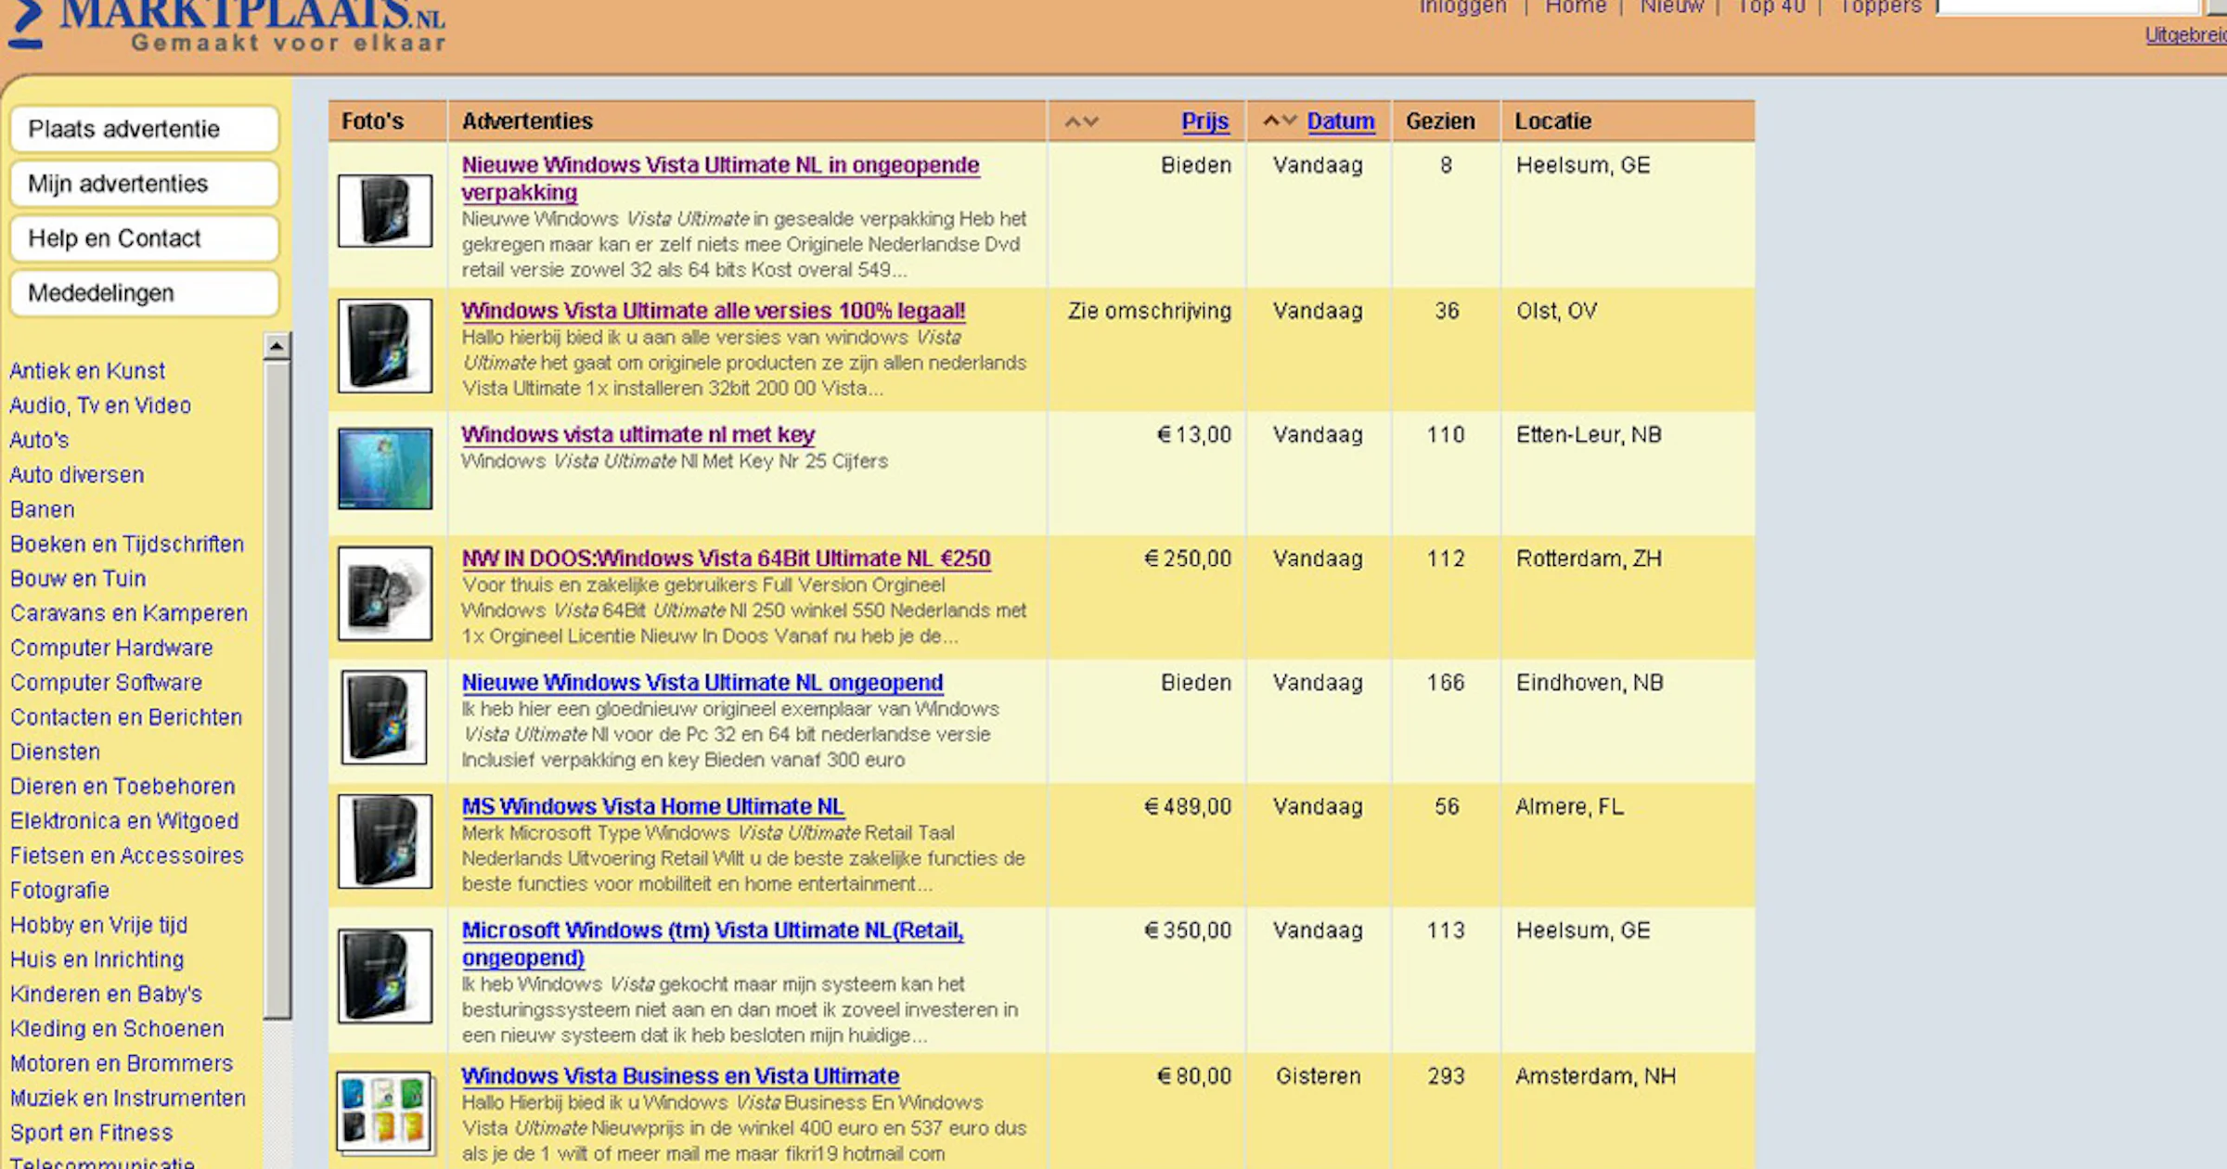
Task: Select Huis en Inrichting category
Action: coord(97,959)
